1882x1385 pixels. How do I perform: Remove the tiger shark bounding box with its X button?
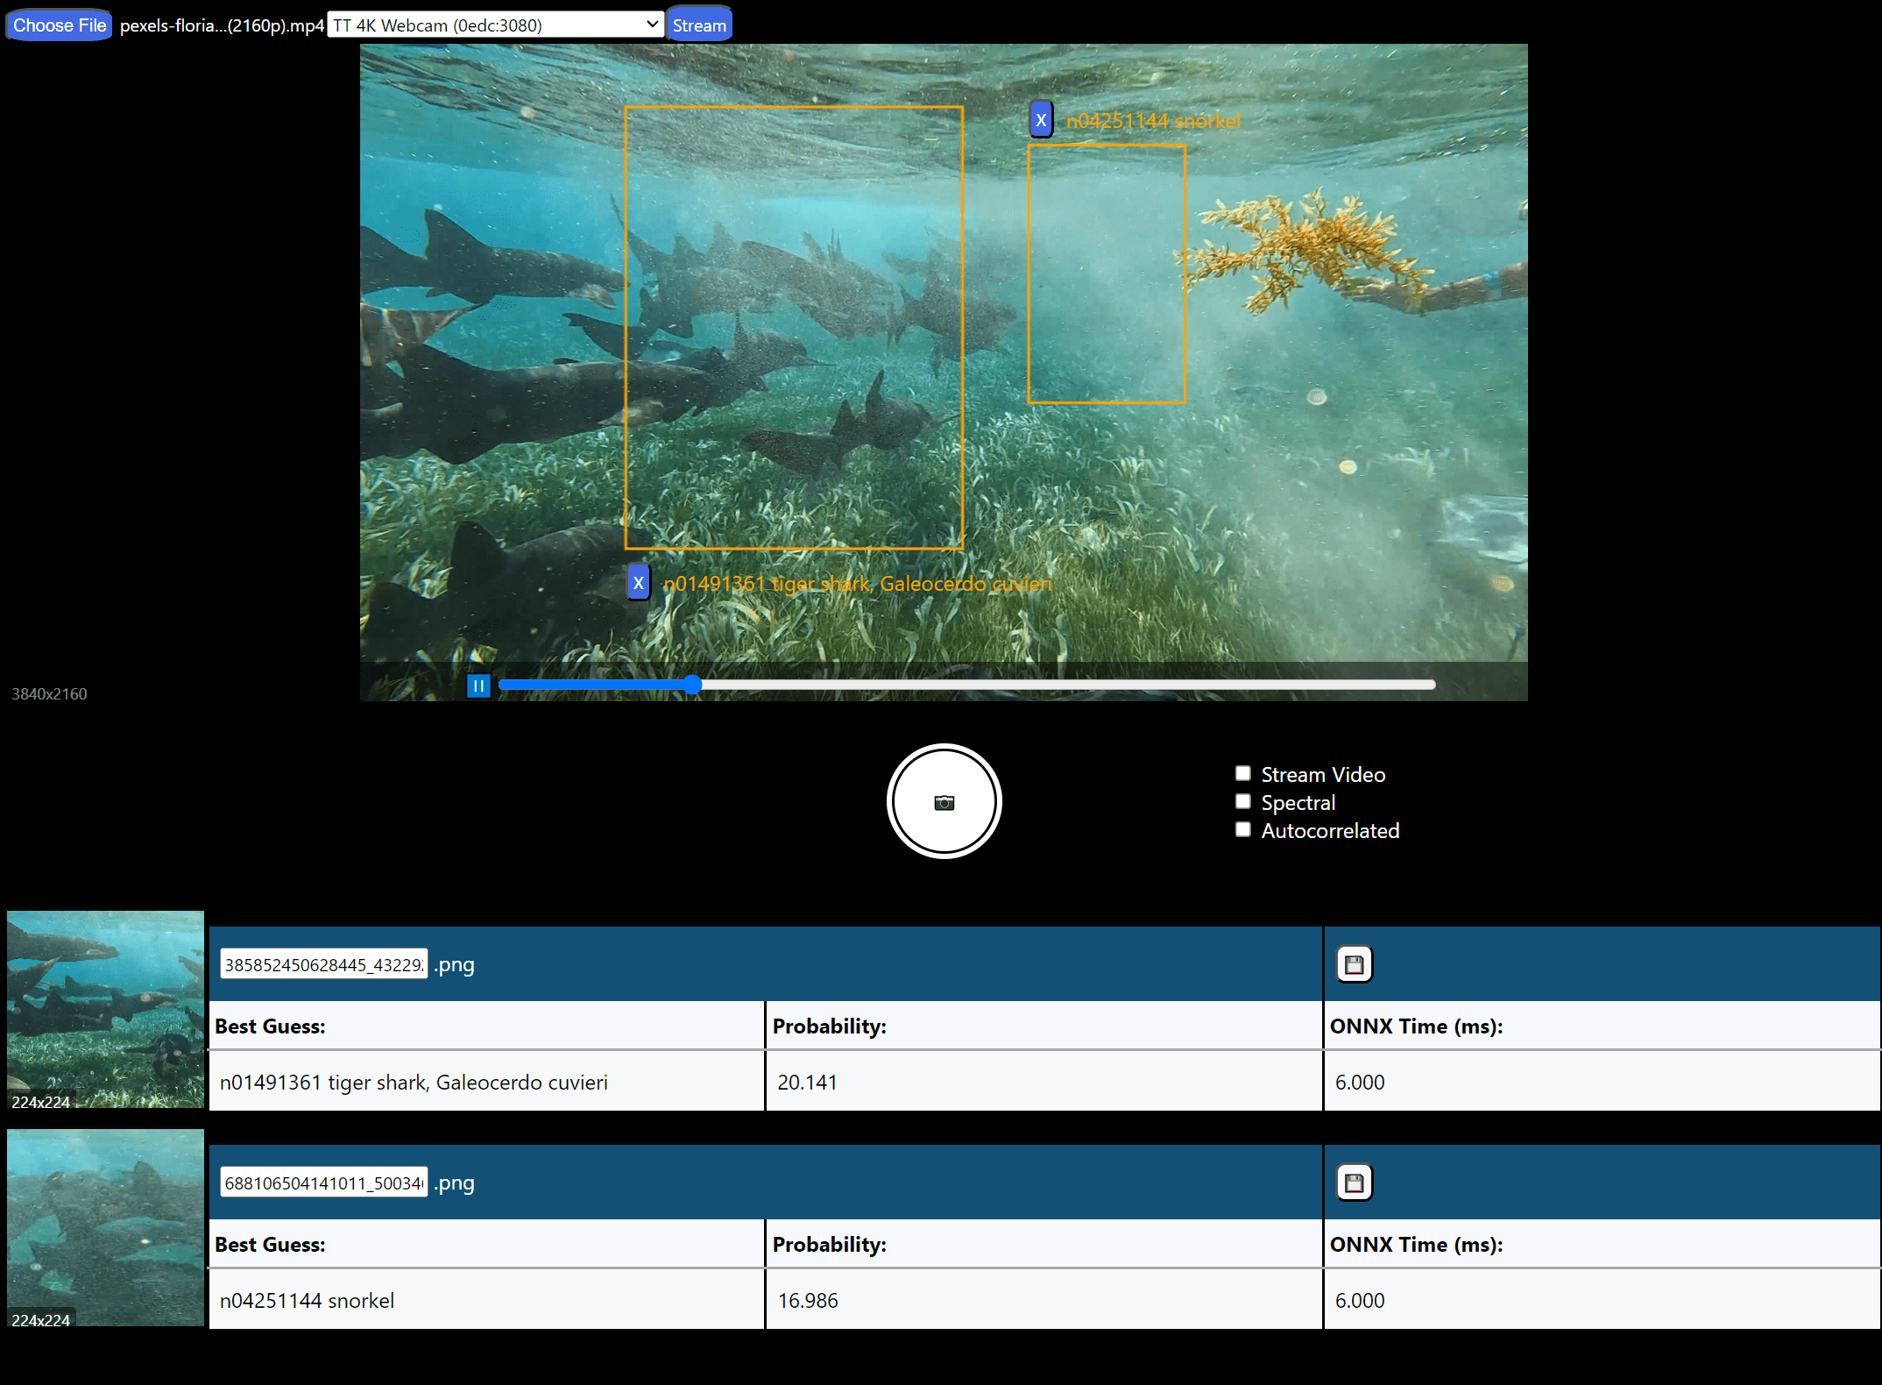point(639,581)
